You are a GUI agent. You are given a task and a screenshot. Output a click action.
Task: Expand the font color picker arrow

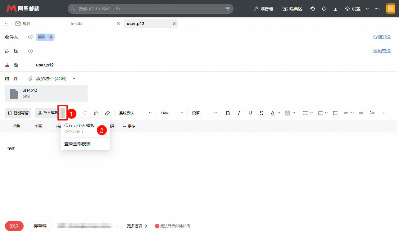point(279,113)
